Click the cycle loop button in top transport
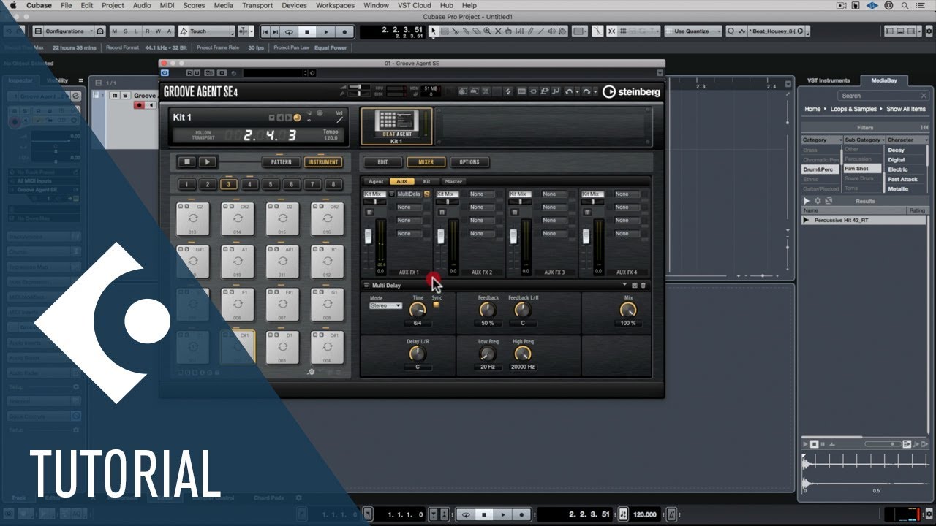The height and width of the screenshot is (526, 936). [x=289, y=32]
